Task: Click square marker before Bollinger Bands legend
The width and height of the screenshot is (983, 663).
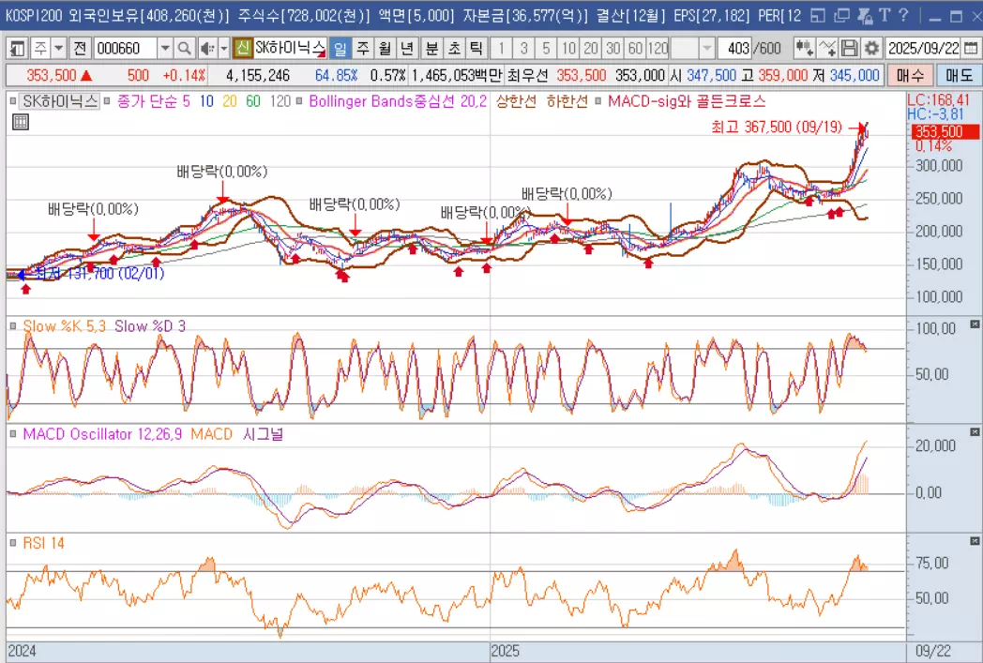Action: 299,101
